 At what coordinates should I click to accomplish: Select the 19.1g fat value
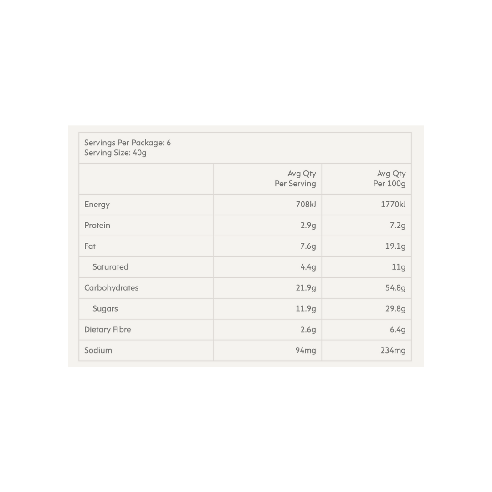(395, 246)
